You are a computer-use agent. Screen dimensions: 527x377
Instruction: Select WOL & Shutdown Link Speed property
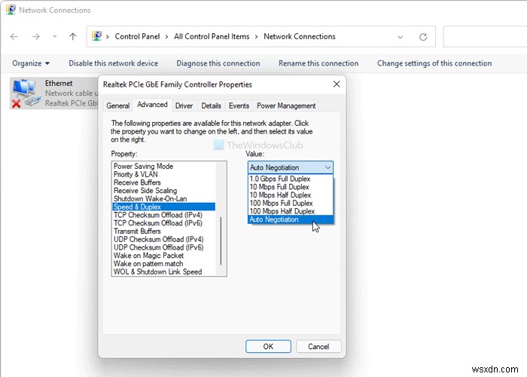click(x=164, y=271)
